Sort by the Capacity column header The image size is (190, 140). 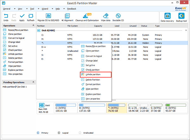tap(94, 26)
